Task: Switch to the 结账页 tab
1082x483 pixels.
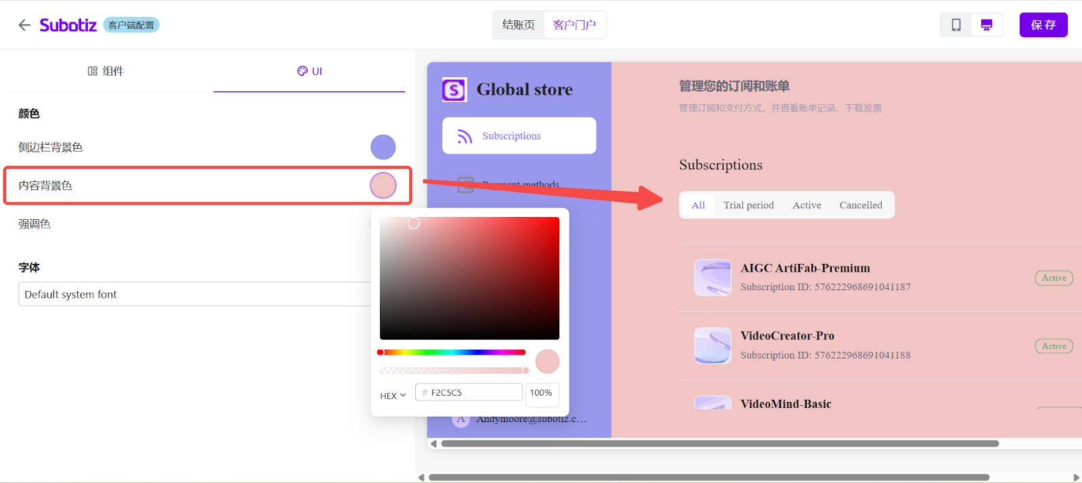Action: coord(519,25)
